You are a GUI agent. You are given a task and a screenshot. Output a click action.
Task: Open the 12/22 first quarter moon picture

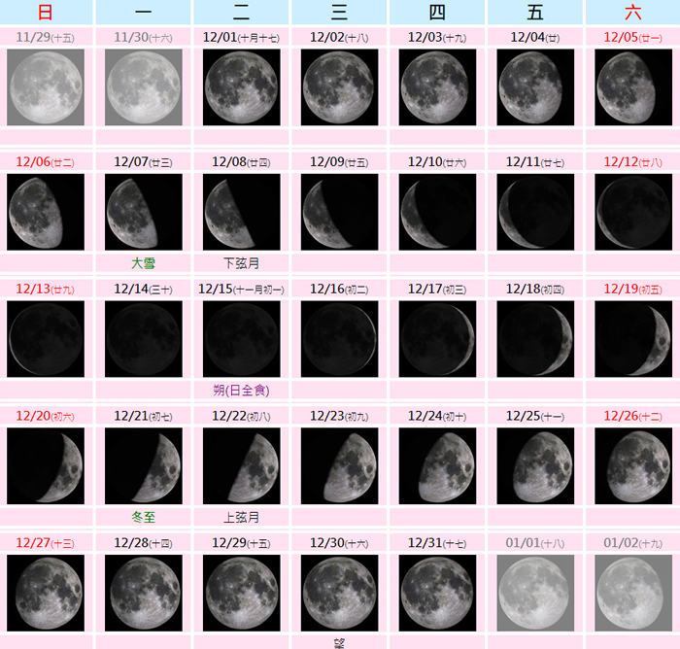(x=241, y=466)
